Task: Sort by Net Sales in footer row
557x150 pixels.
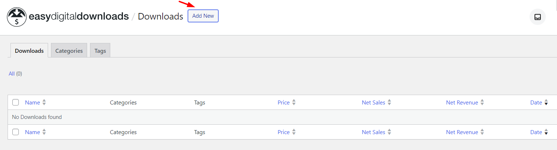Action: pos(373,132)
